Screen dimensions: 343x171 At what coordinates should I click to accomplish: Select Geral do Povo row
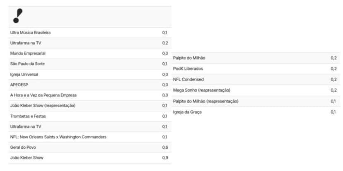[90, 147]
